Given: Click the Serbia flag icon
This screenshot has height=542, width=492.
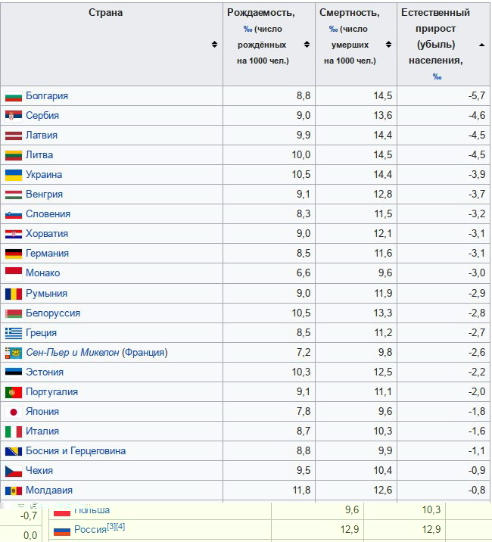Looking at the screenshot, I should point(13,116).
